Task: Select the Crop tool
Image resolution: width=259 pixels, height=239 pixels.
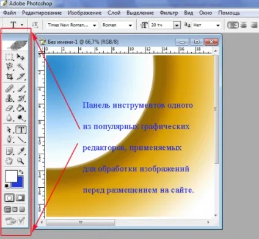Action: click(x=9, y=76)
